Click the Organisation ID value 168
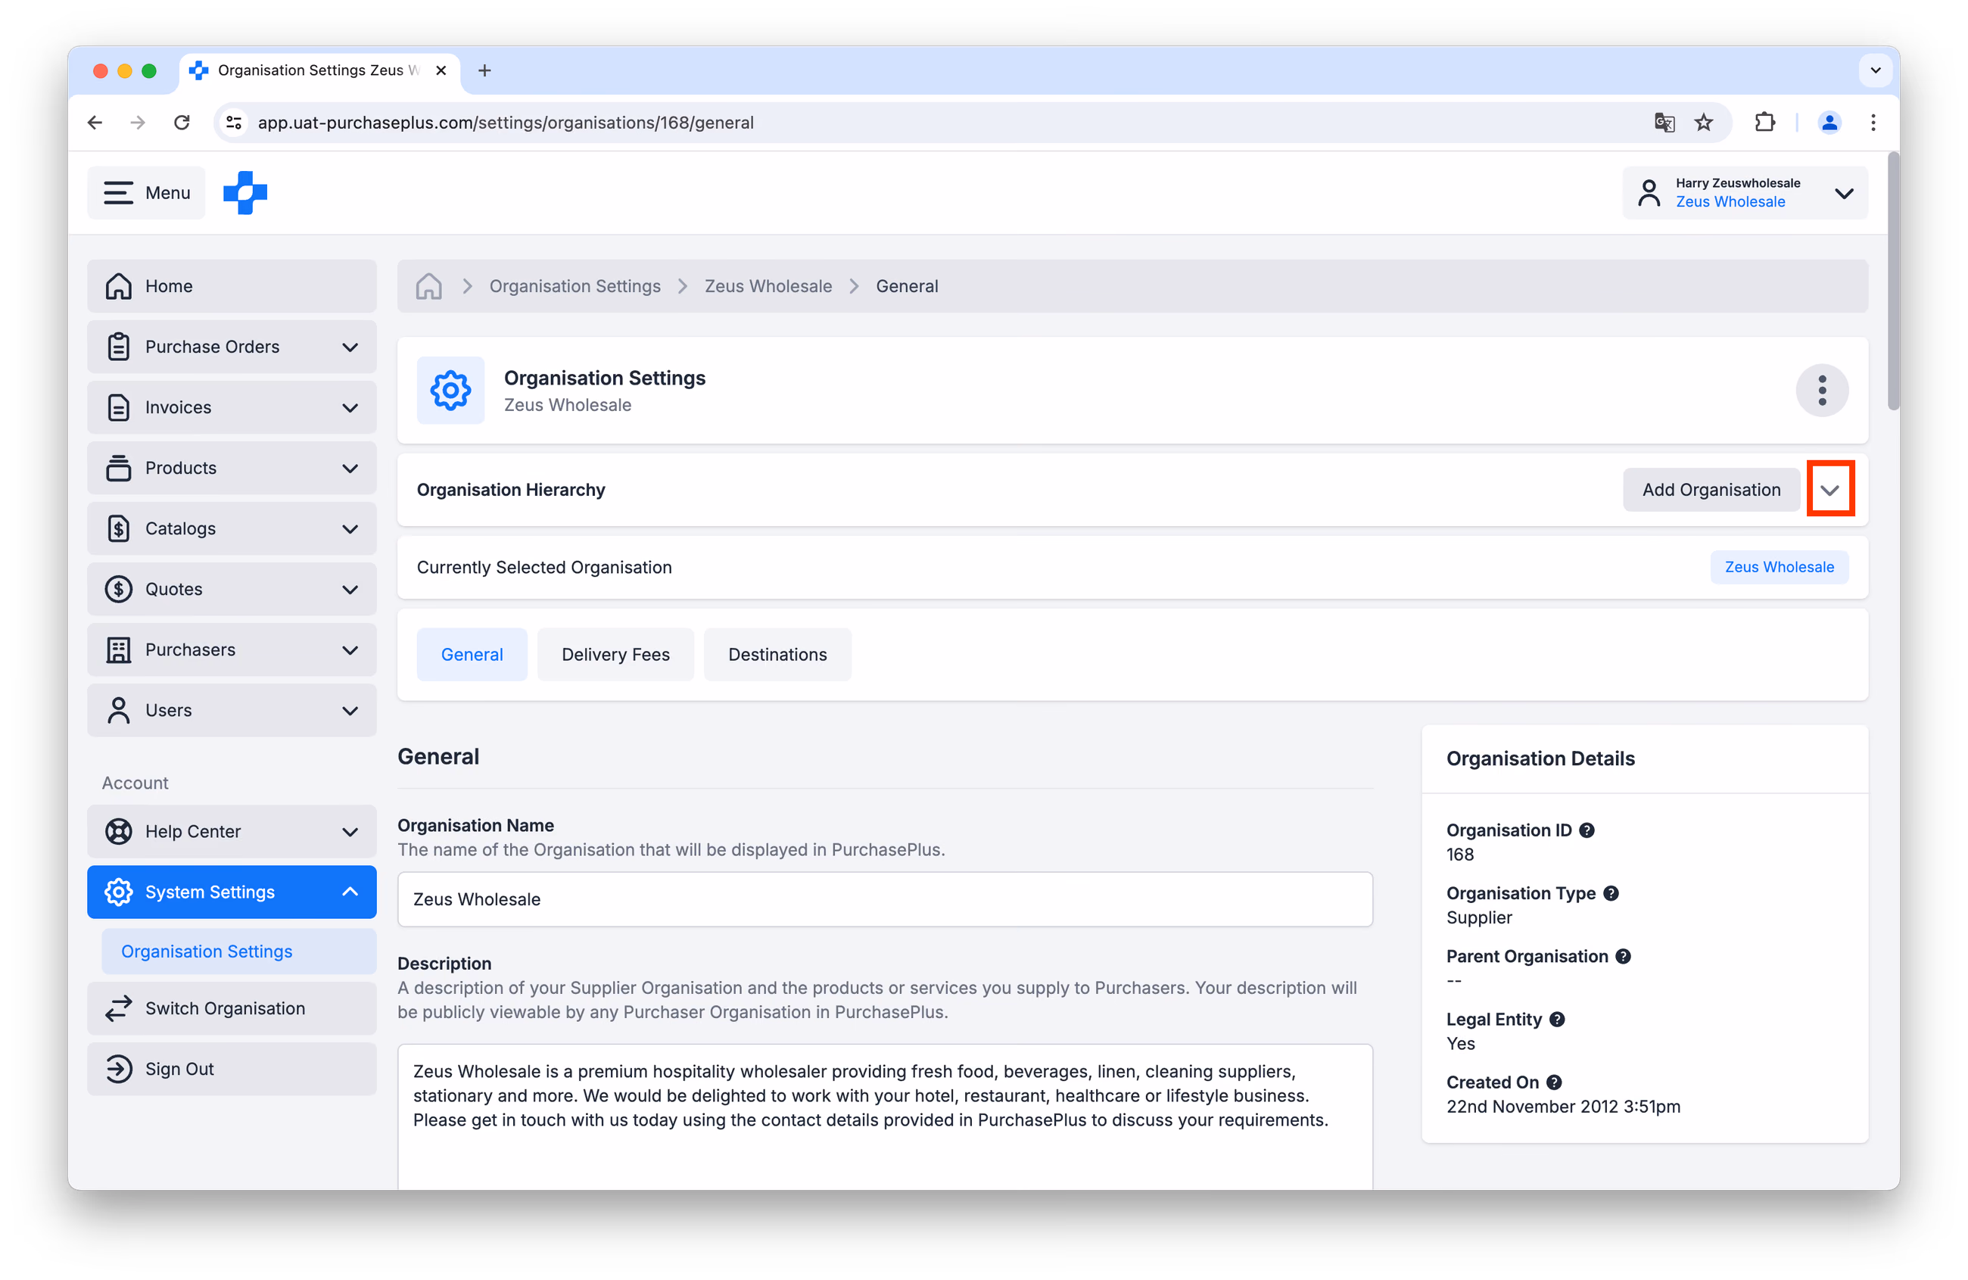The width and height of the screenshot is (1968, 1280). [1459, 854]
